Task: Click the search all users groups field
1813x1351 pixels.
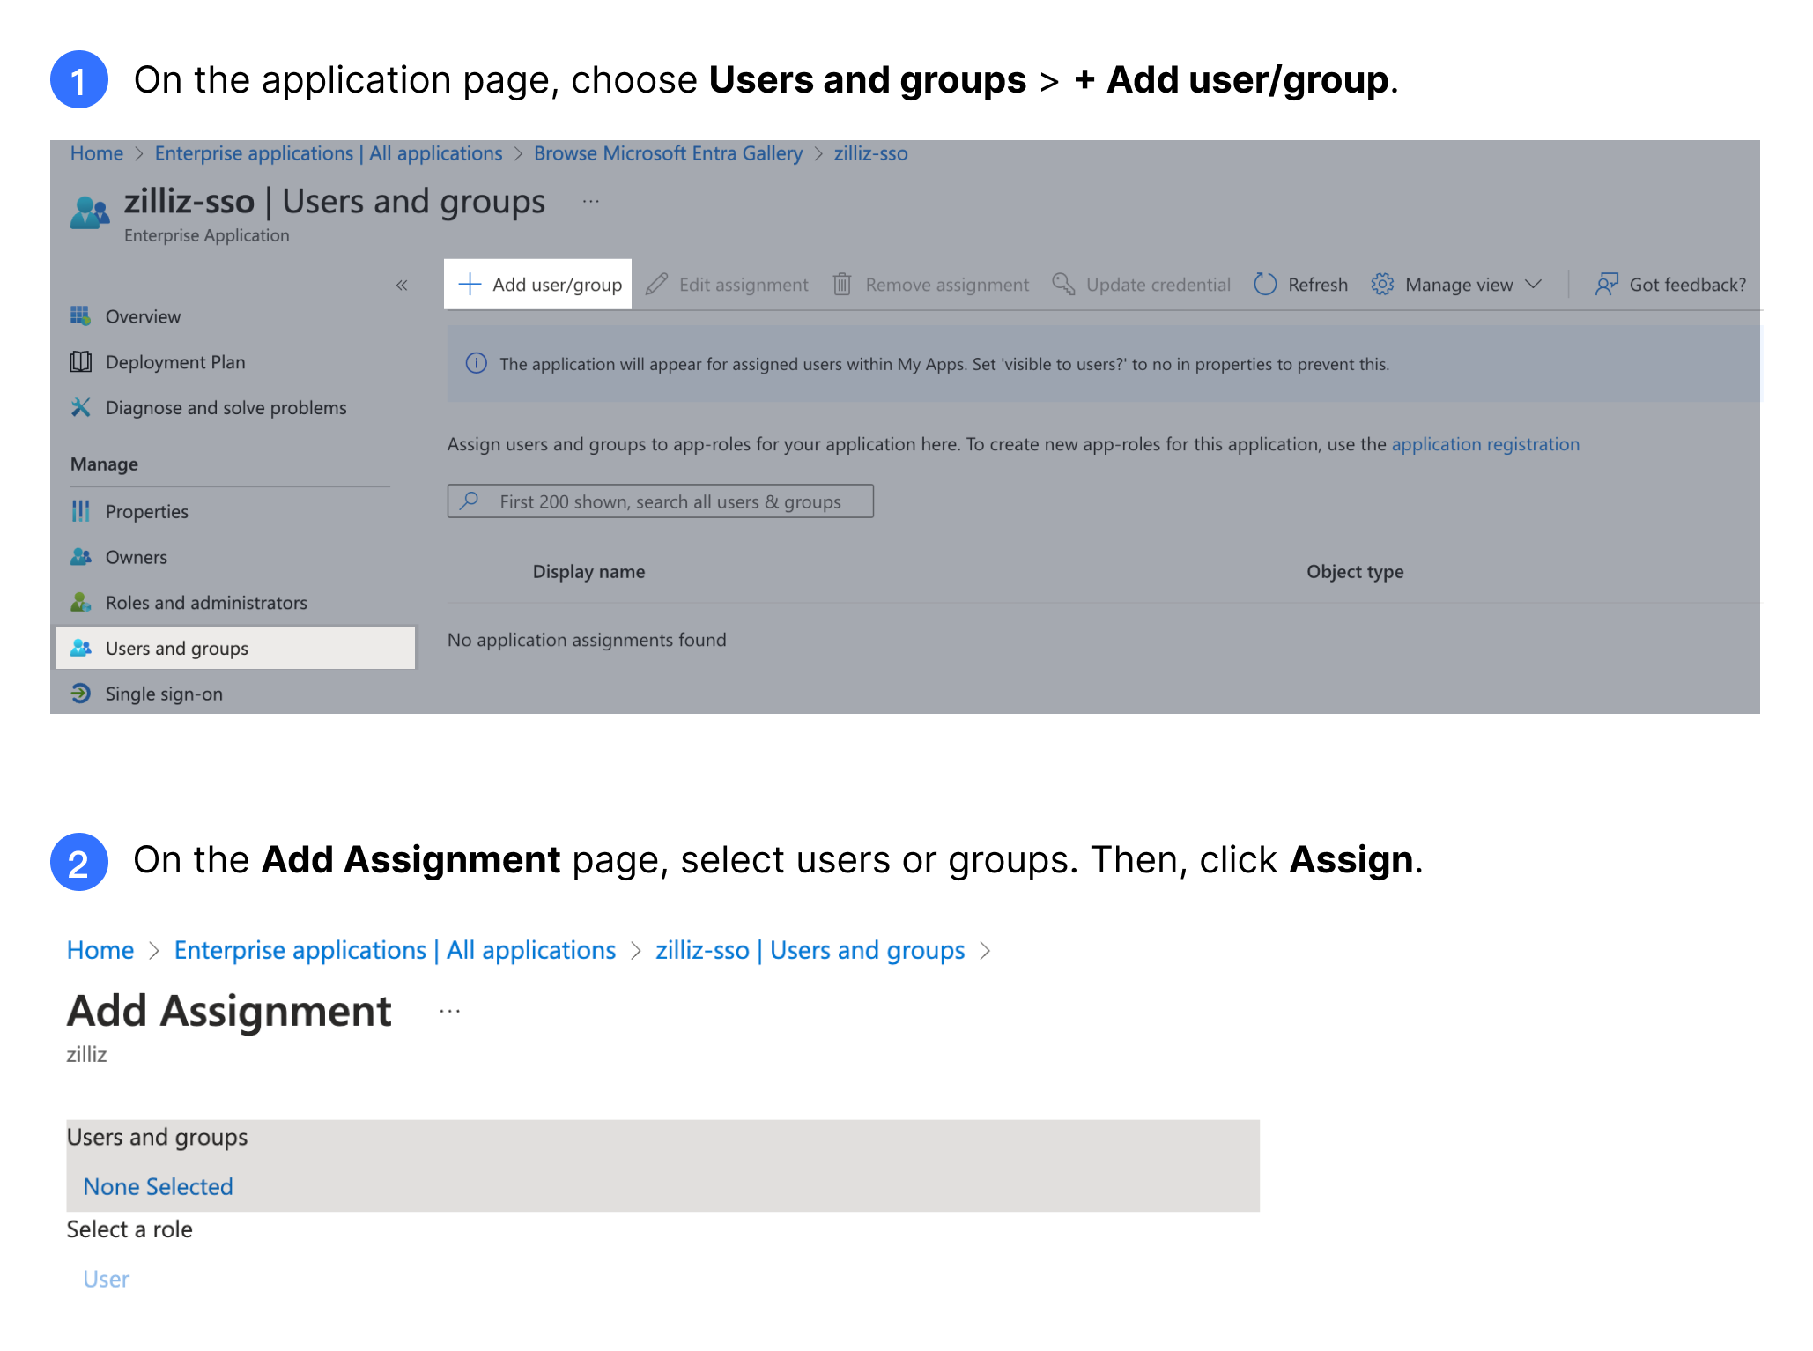Action: 661,501
